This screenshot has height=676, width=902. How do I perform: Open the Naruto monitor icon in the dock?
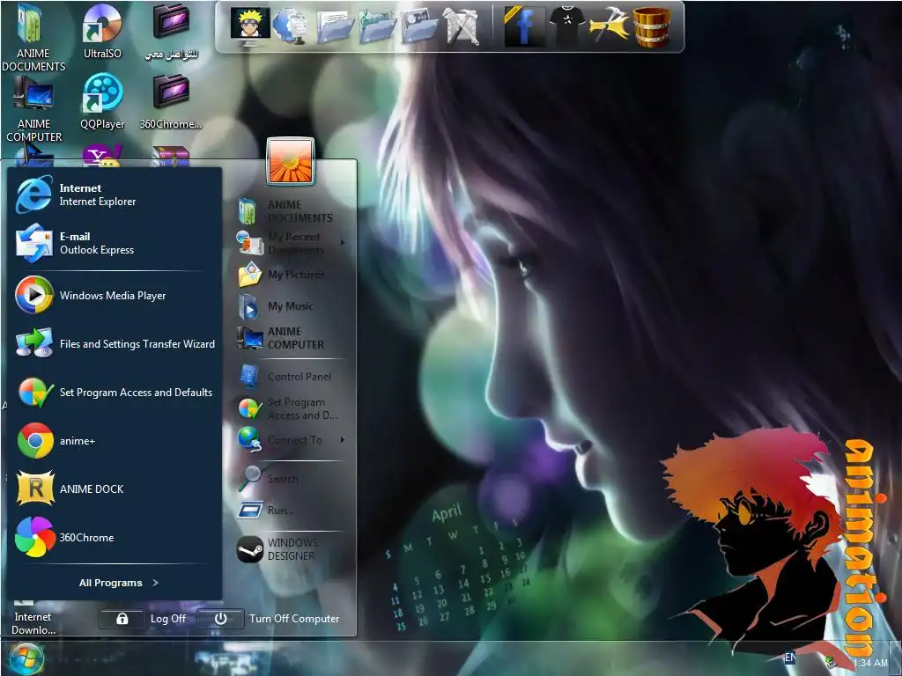249,26
